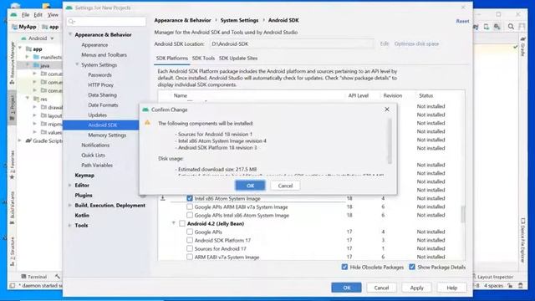Open the Gradle side panel

522,47
